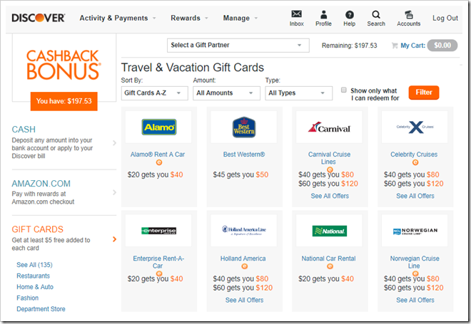Open the Profile person icon
This screenshot has width=471, height=324.
point(323,14)
